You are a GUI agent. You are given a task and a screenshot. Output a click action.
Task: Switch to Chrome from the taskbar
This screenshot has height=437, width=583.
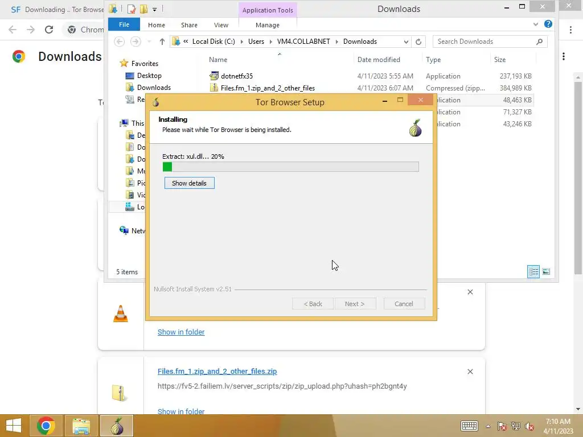46,426
